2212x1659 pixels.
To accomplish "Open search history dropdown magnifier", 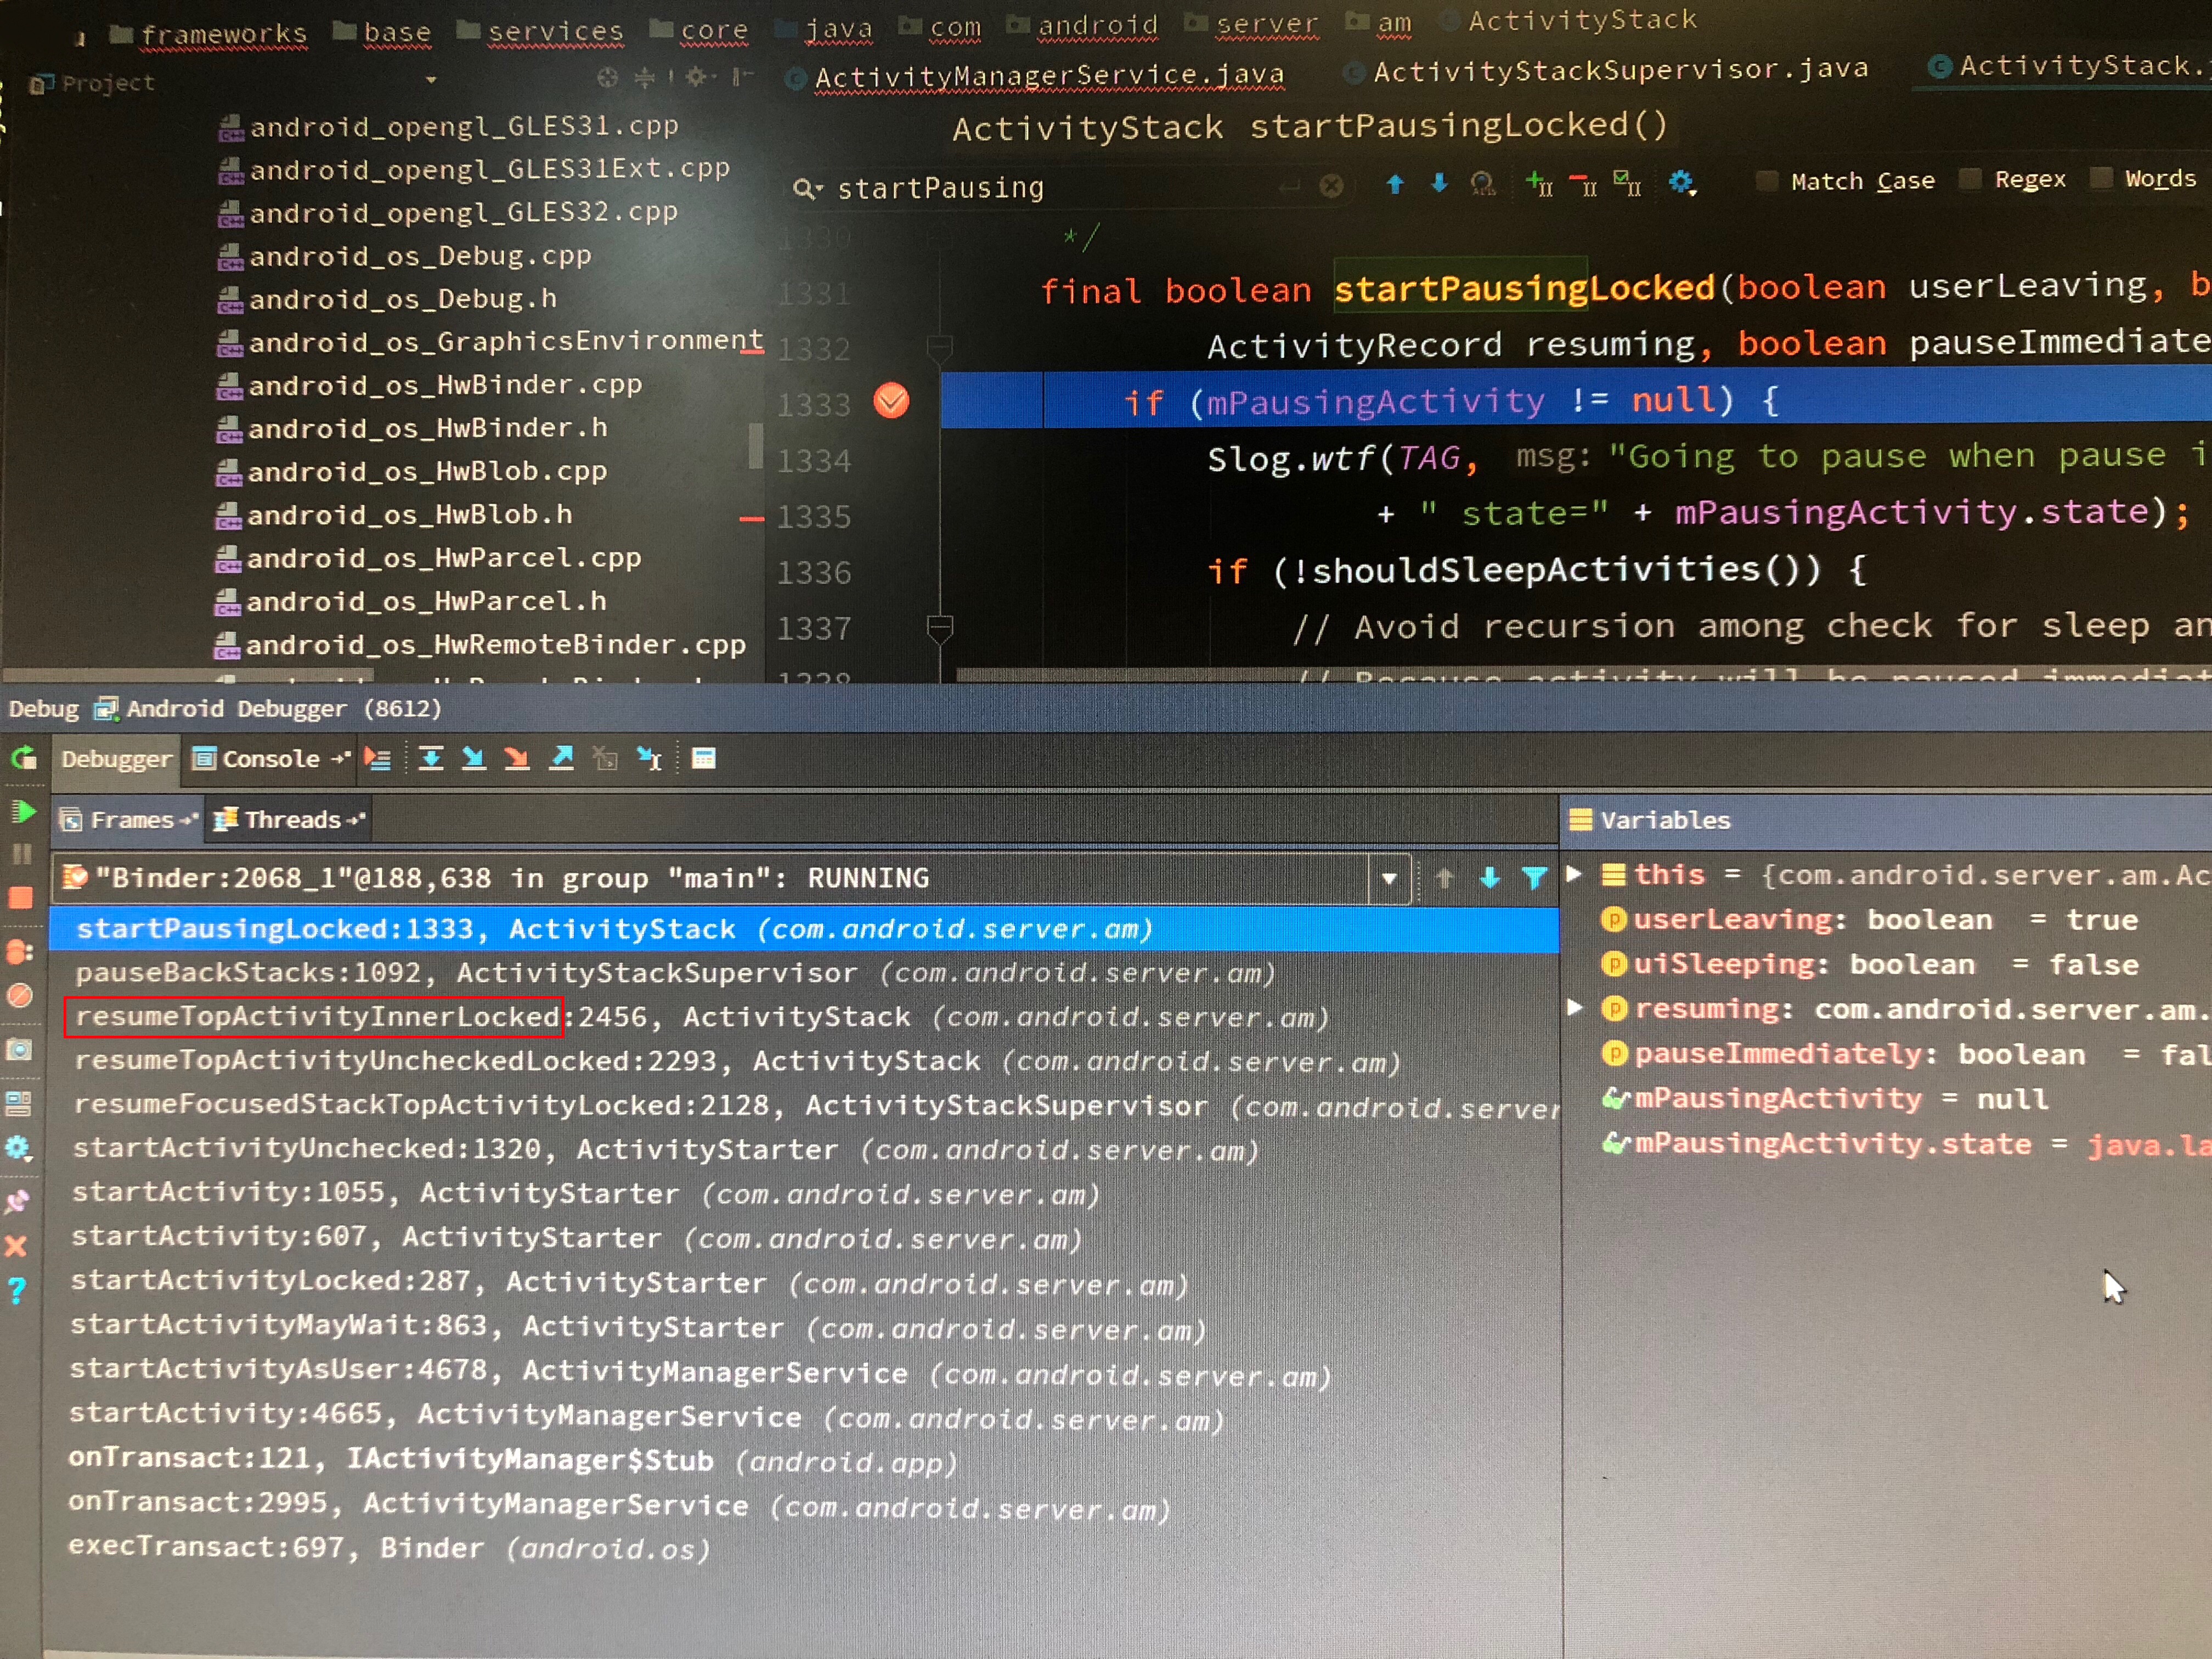I will tap(806, 188).
